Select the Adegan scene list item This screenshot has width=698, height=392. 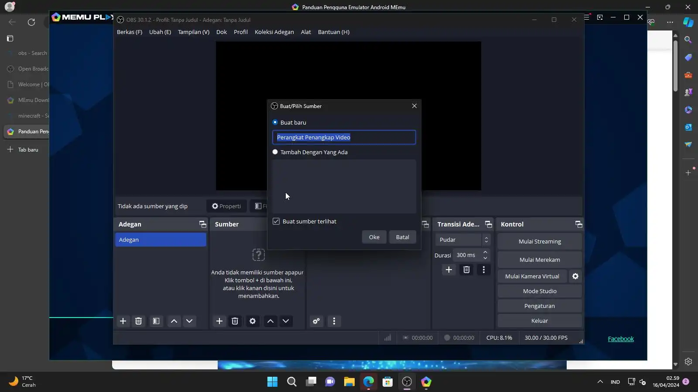[x=161, y=240]
